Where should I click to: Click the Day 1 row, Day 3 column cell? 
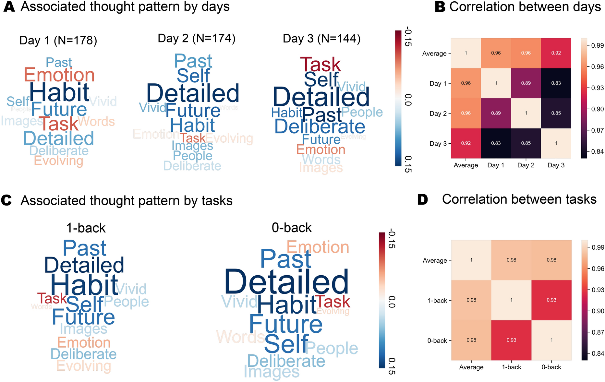pyautogui.click(x=556, y=83)
